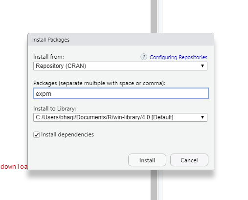Click the Install dependencies label text
248x200 pixels.
(x=68, y=134)
